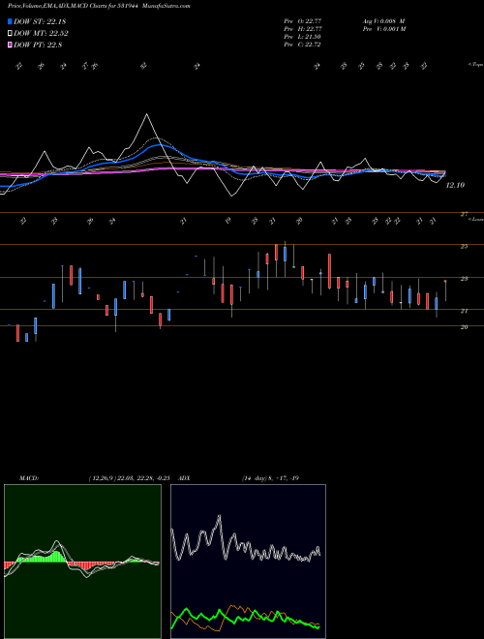Click the ADX panel label
484x639 pixels.
click(185, 478)
